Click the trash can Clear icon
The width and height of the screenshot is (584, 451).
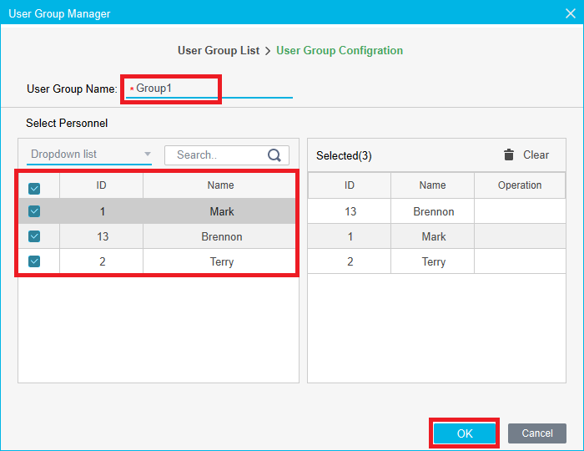click(509, 155)
